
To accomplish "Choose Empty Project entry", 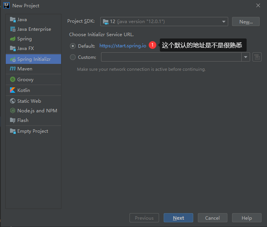I will [33, 131].
